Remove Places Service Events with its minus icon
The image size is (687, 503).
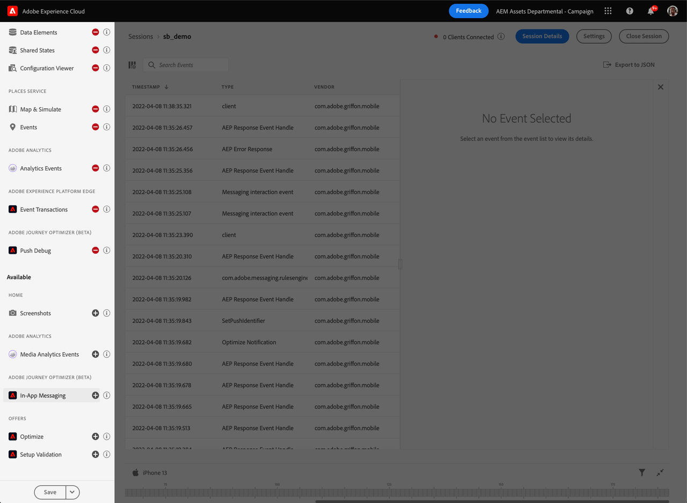tap(96, 127)
